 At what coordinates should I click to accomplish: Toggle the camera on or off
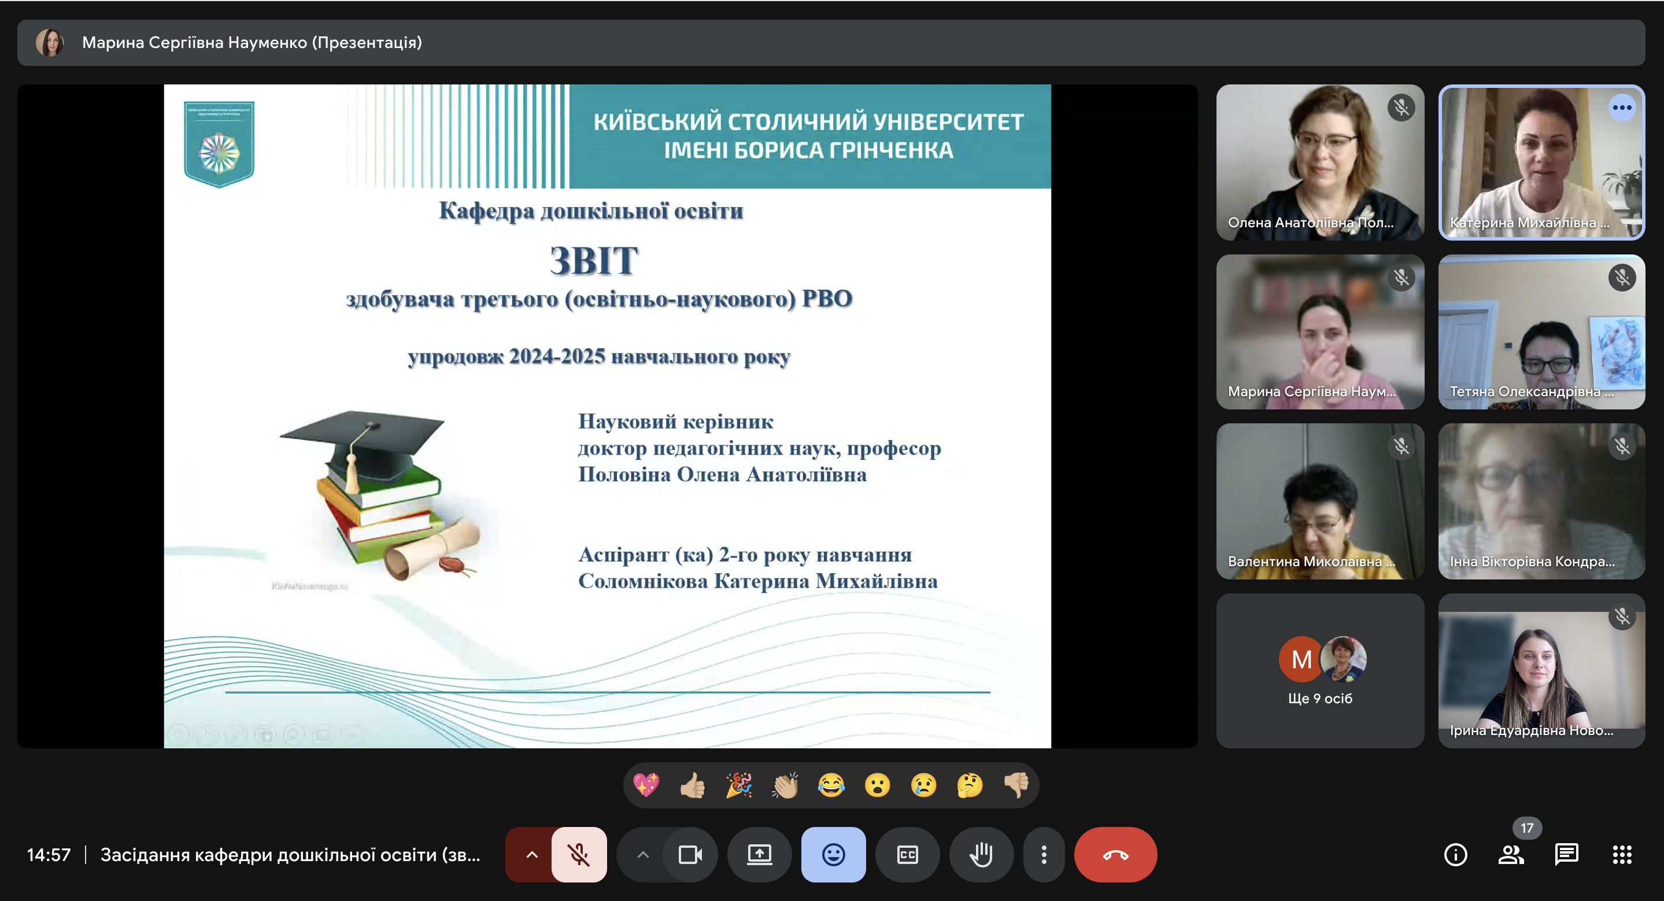[x=689, y=855]
